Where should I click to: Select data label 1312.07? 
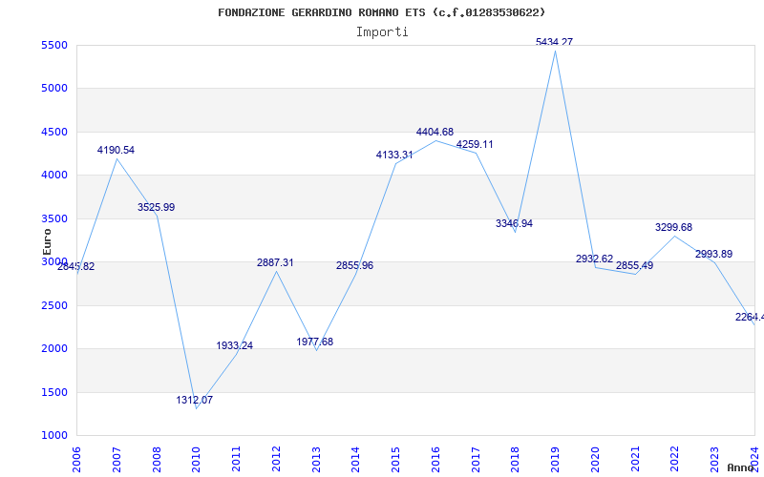[x=195, y=400]
